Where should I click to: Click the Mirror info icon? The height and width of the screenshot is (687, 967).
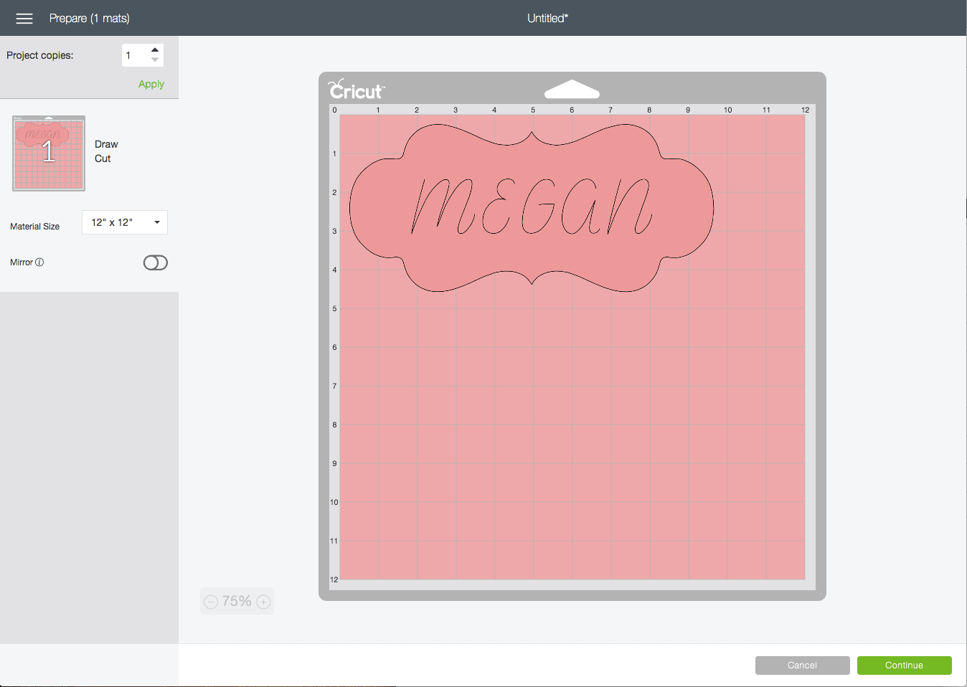pyautogui.click(x=39, y=262)
